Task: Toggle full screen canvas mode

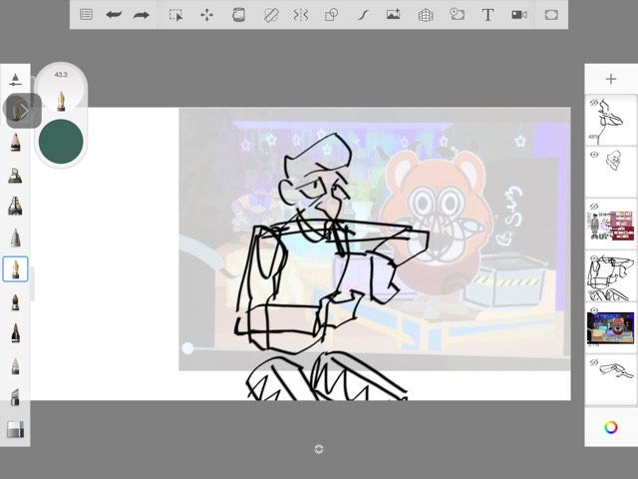Action: tap(551, 15)
